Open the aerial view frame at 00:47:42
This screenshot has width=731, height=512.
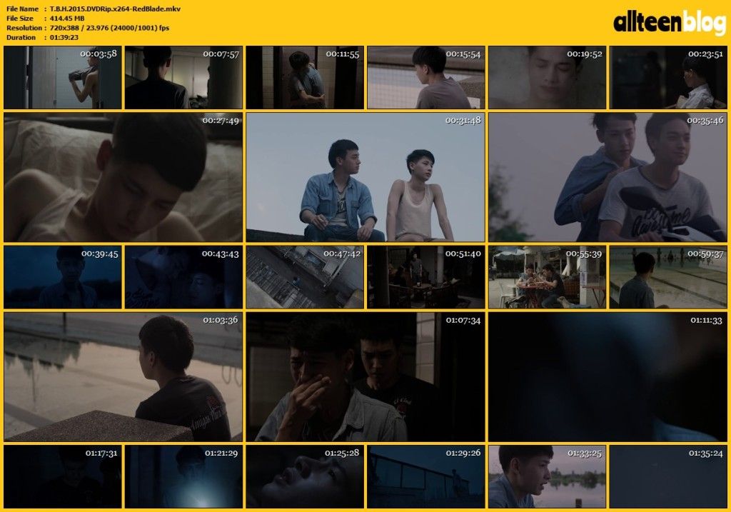click(x=305, y=277)
